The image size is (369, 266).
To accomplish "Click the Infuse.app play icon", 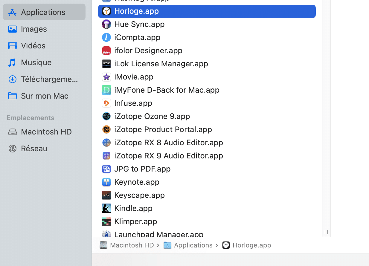I will [106, 103].
